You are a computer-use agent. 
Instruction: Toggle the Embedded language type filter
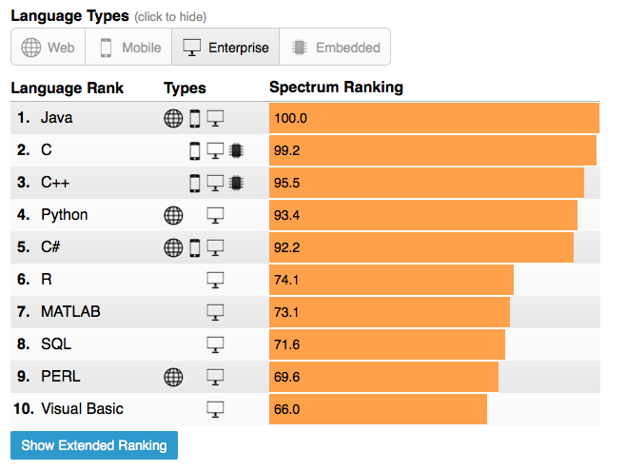pyautogui.click(x=335, y=48)
